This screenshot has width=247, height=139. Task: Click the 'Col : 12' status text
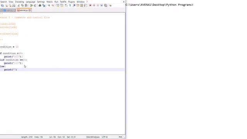click(61, 137)
